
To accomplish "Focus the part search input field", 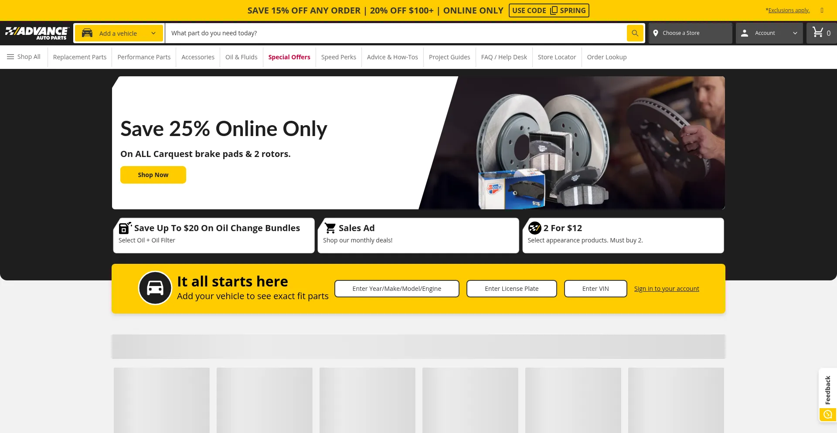I will 396,33.
